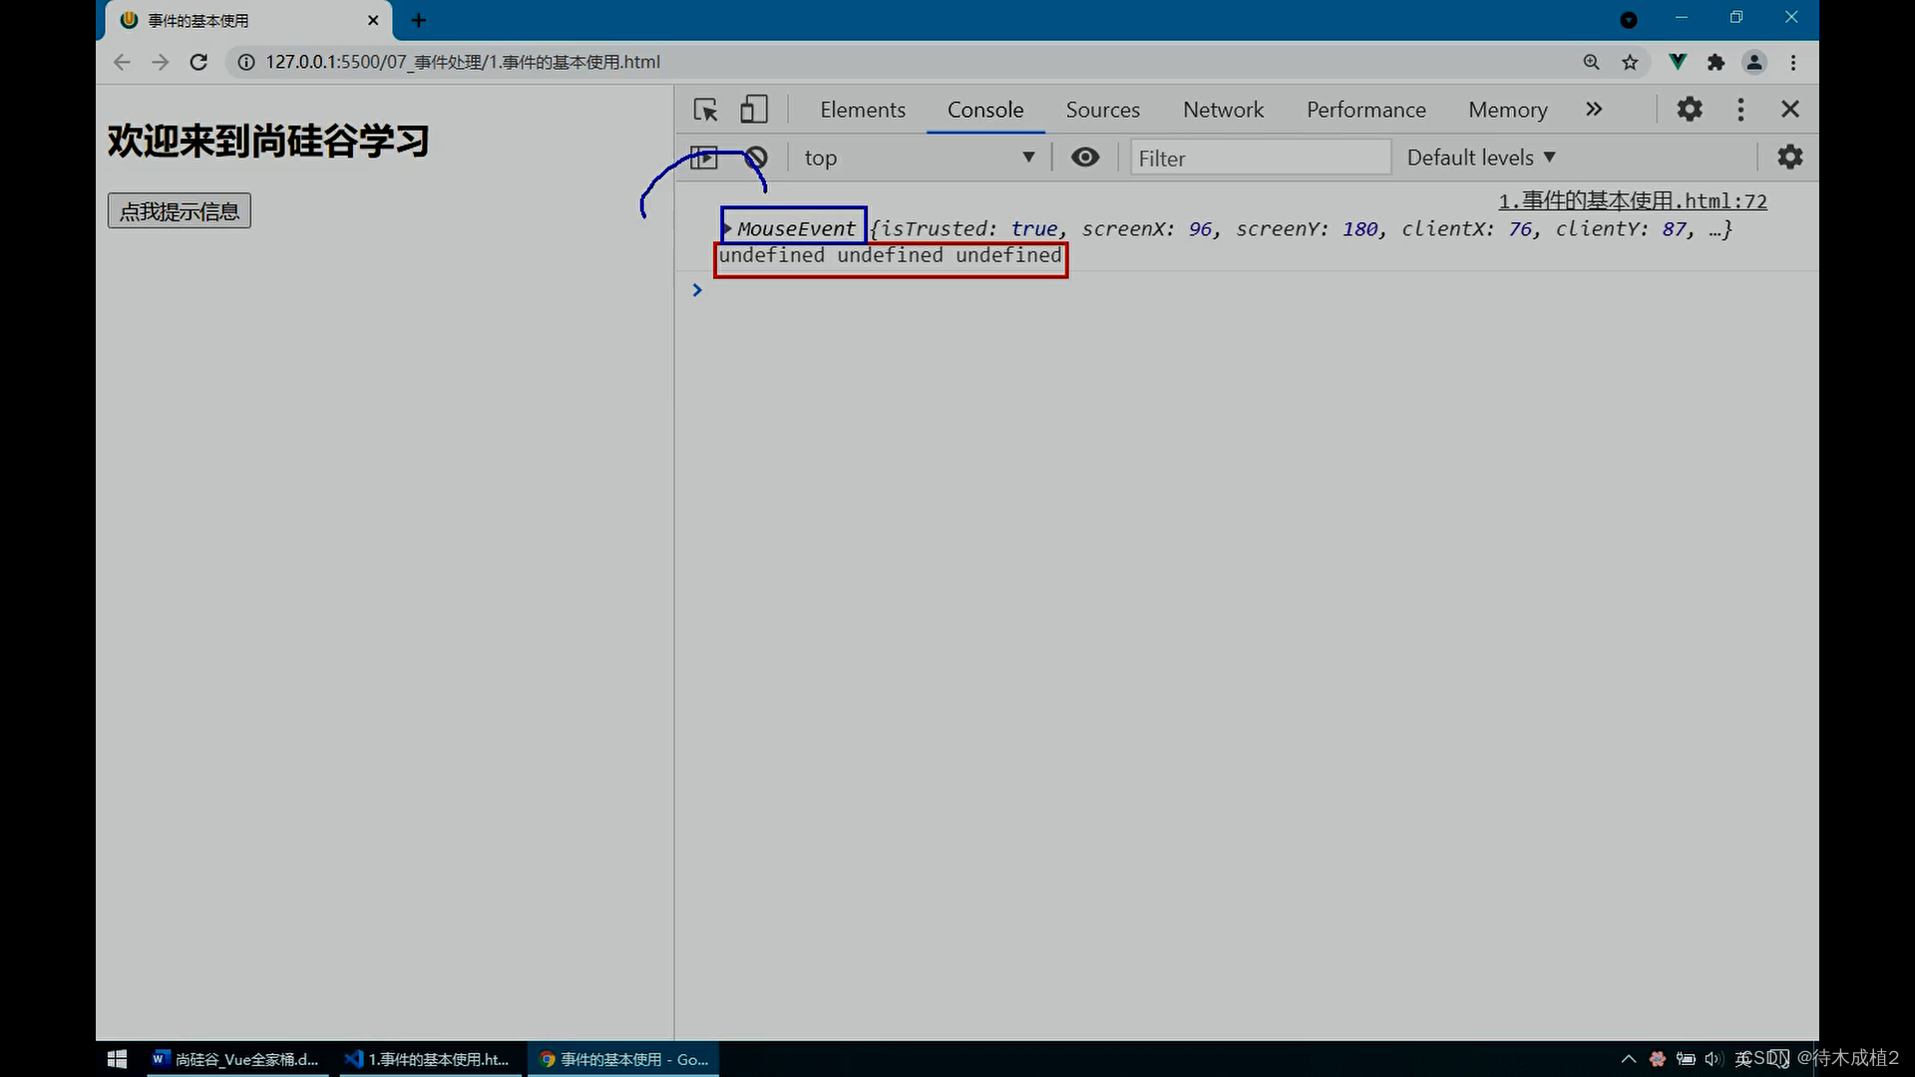Click the dark circle icon in title bar
1915x1077 pixels.
[1629, 20]
